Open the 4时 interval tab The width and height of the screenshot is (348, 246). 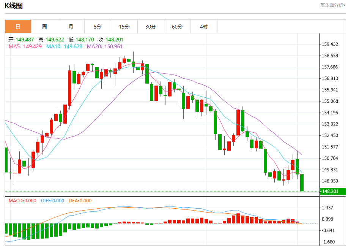[x=204, y=27]
